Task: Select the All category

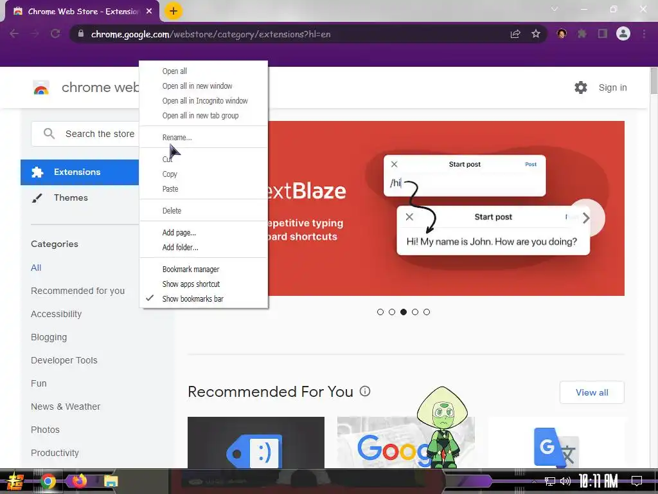Action: 36,268
